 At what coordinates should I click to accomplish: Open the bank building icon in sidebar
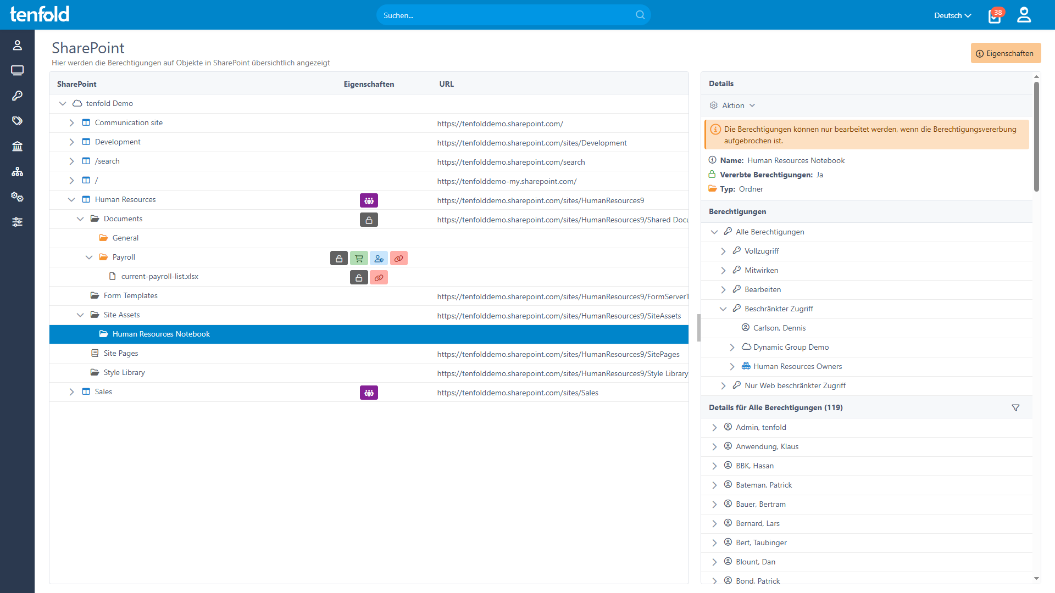click(x=17, y=147)
